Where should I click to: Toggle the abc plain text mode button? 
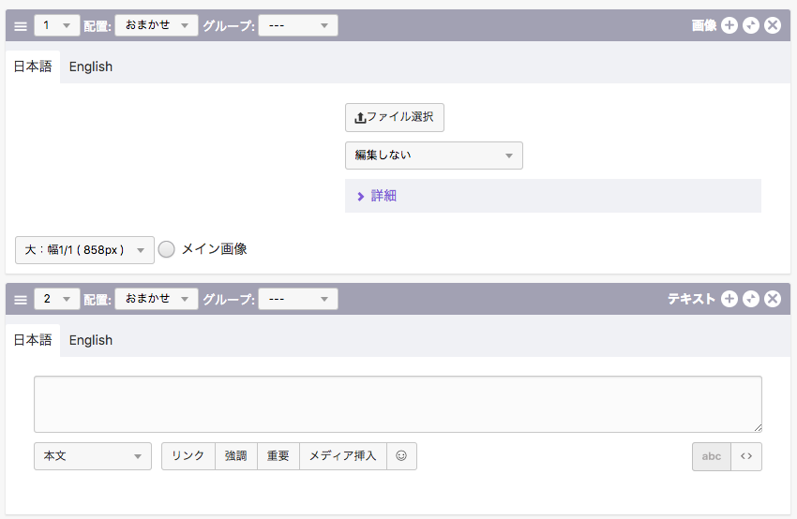tap(712, 456)
